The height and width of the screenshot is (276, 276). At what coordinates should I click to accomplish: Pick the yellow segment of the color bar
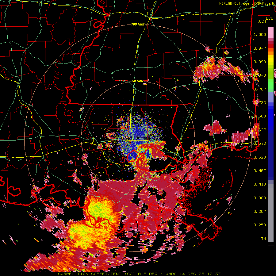tap(271, 60)
